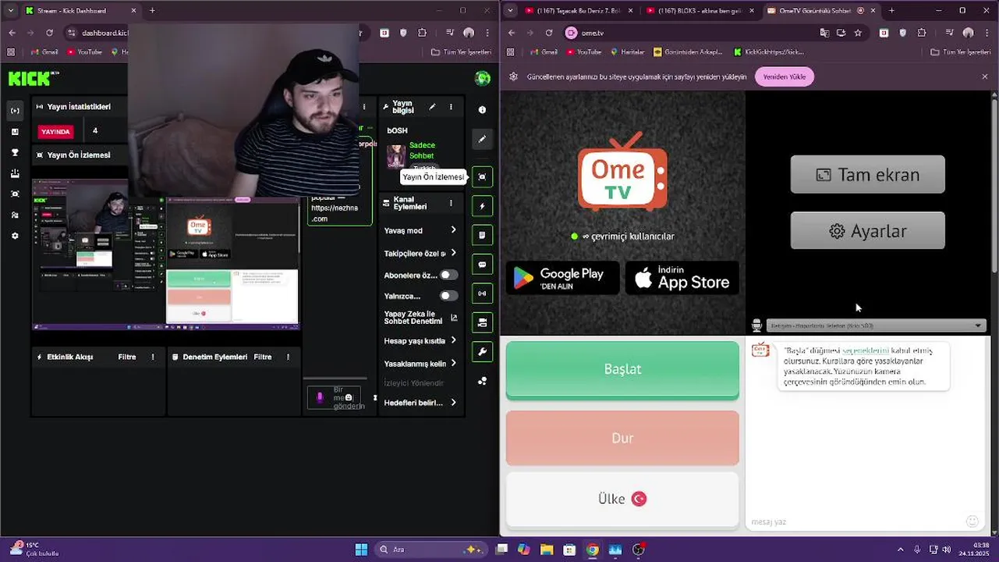Bookmark ome.tv with star icon
Viewport: 999px width, 562px height.
[858, 33]
